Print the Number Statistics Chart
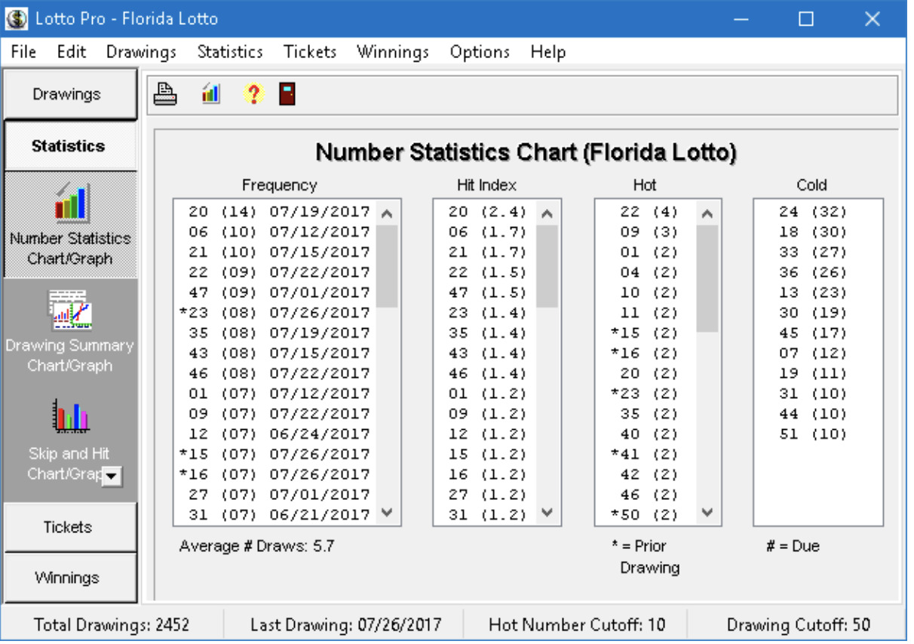 (x=167, y=93)
